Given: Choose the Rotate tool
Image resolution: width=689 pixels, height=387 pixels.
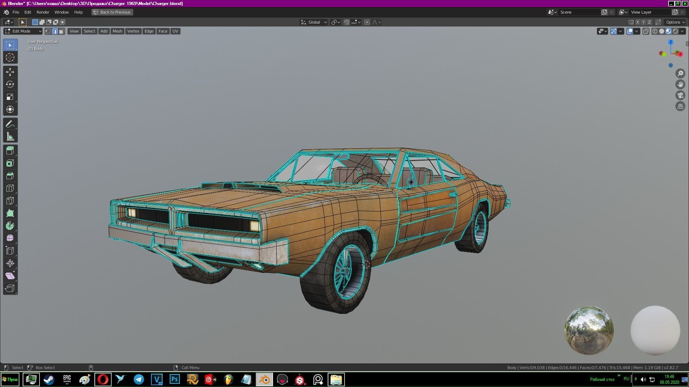Looking at the screenshot, I should (10, 84).
